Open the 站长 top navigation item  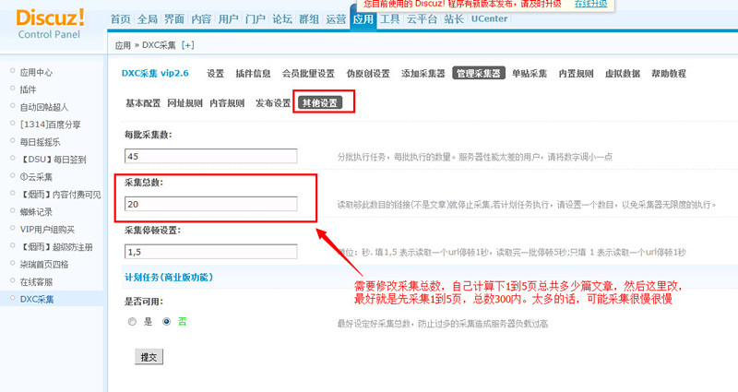(454, 19)
